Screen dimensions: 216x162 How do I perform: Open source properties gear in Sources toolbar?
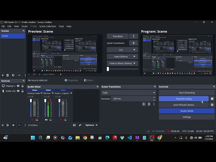pos(13,125)
